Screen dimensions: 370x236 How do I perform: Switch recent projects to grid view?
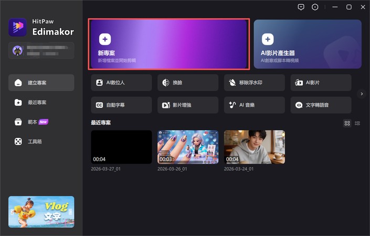(347, 123)
